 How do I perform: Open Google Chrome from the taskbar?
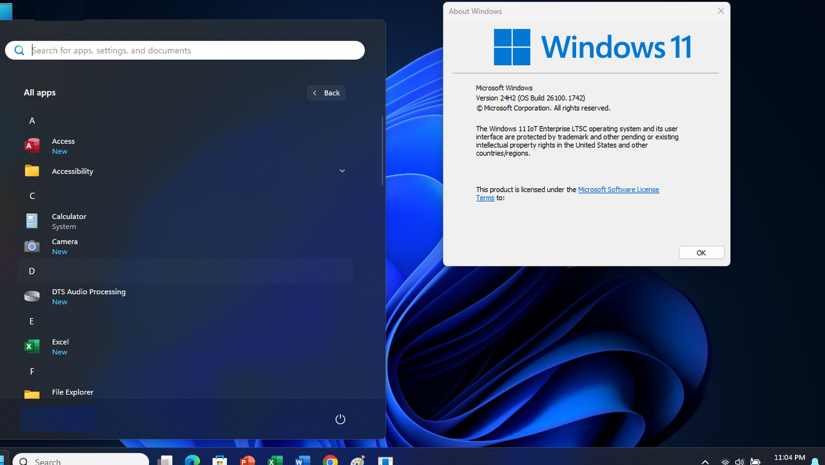330,460
